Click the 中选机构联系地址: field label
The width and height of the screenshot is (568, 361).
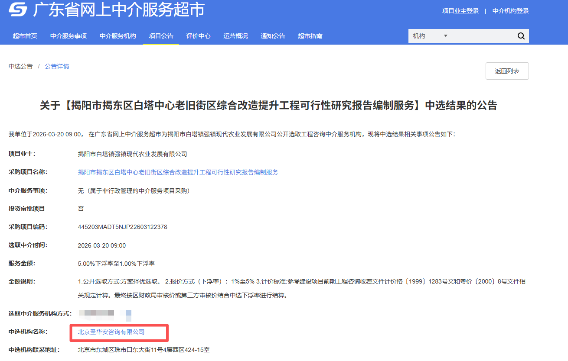[34, 350]
